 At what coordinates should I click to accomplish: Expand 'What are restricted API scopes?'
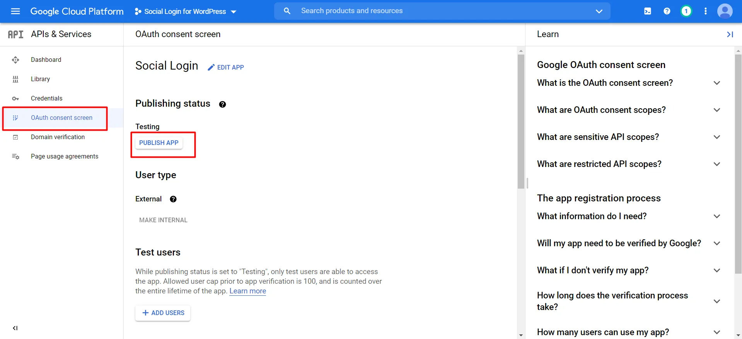coord(717,164)
